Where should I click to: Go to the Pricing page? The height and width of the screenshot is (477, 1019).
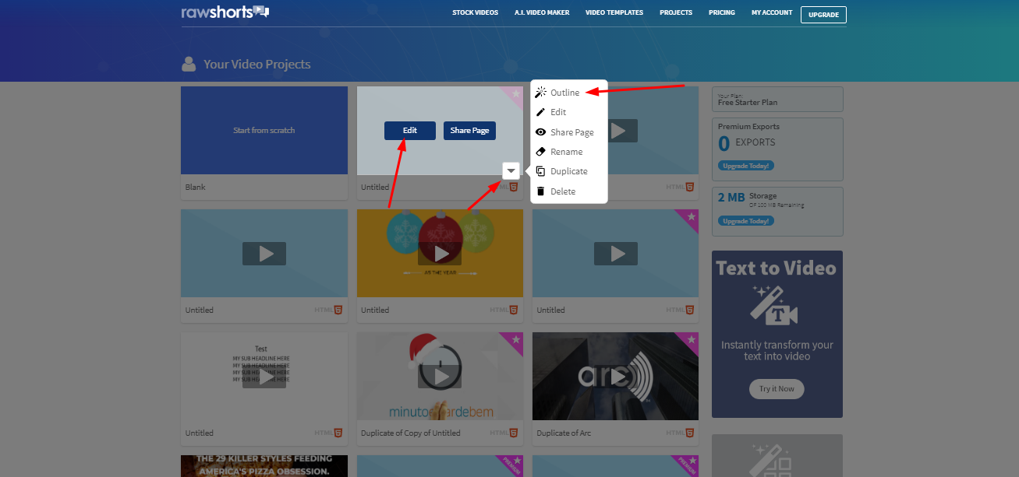pos(722,13)
